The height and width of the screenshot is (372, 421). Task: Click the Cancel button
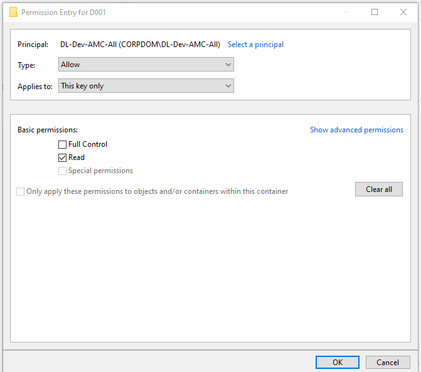(388, 363)
